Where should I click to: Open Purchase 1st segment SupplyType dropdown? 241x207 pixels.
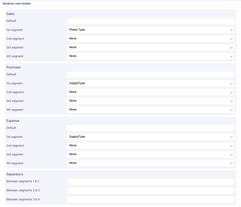click(x=150, y=83)
